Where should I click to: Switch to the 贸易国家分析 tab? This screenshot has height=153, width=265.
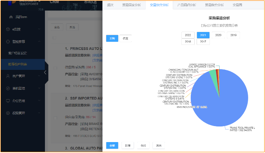pyautogui.click(x=131, y=5)
